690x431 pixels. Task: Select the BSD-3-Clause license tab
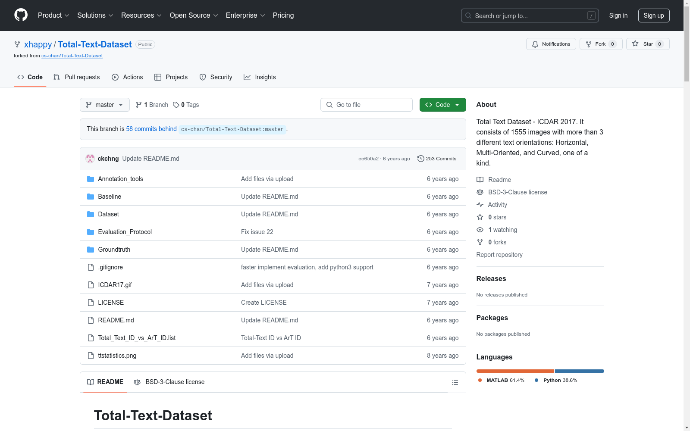(x=169, y=382)
